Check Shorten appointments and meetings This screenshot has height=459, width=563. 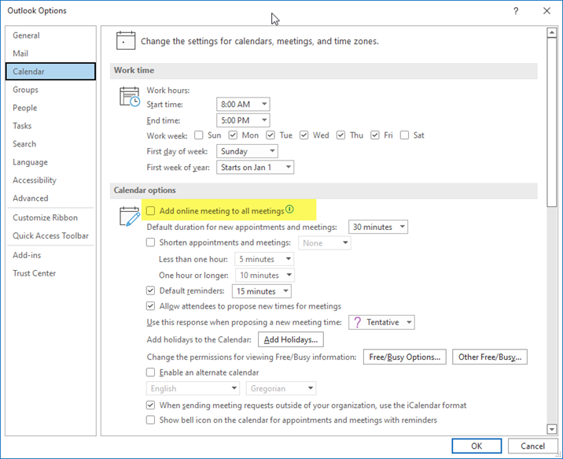[151, 243]
